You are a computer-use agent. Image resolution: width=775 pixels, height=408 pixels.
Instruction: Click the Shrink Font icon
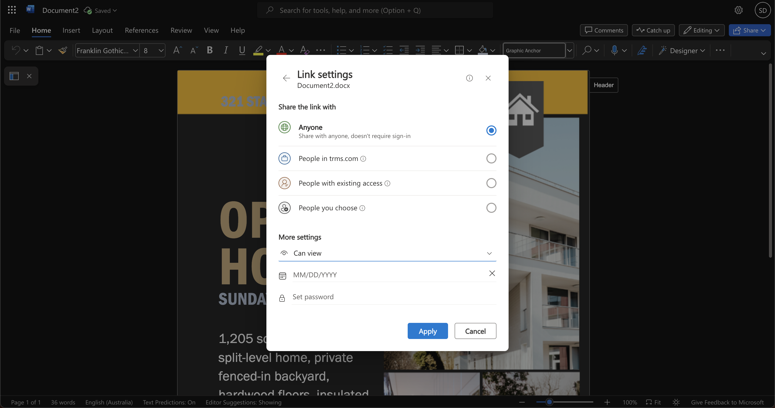(194, 50)
